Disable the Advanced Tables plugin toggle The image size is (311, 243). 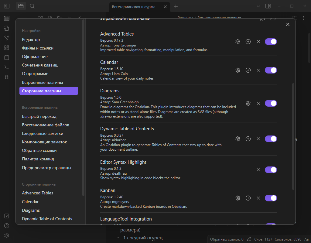point(271,42)
